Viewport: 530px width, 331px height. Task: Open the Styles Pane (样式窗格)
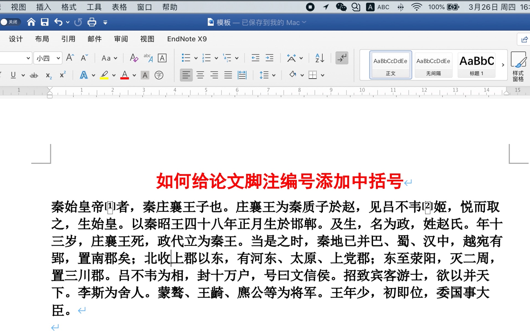(518, 67)
